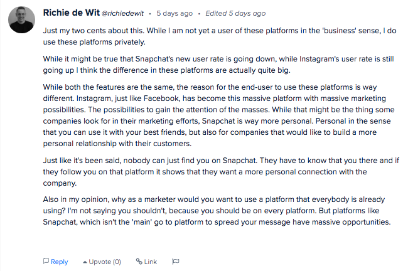Click the '5 days ago' timestamp

point(174,13)
